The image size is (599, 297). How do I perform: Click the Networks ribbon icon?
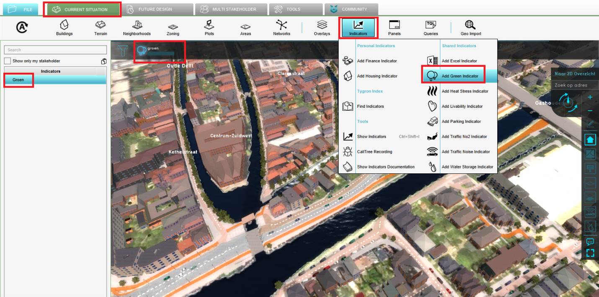coord(281,28)
